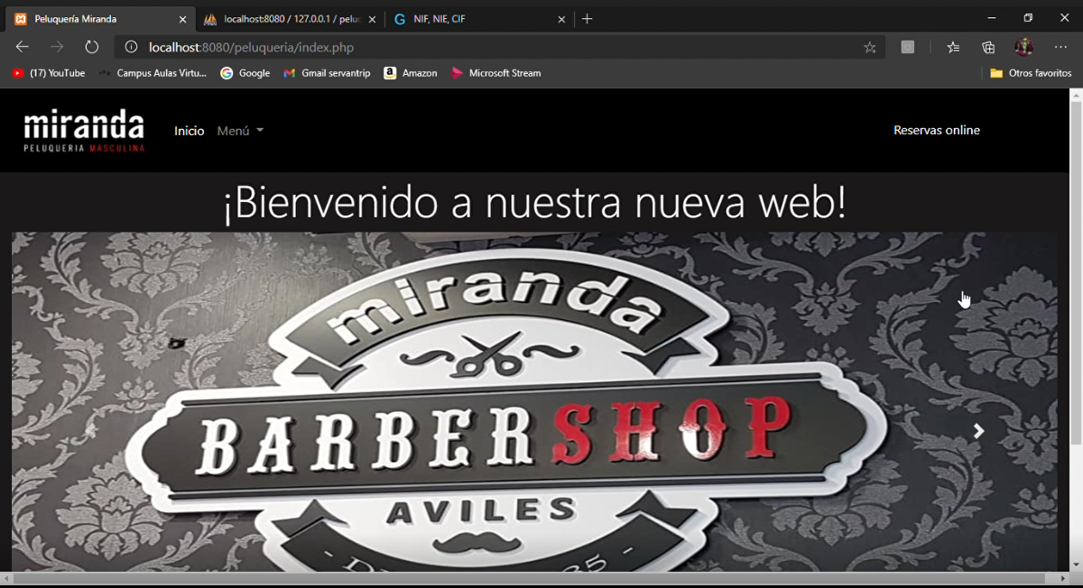Click the browser back arrow
This screenshot has width=1083, height=588.
coord(23,47)
